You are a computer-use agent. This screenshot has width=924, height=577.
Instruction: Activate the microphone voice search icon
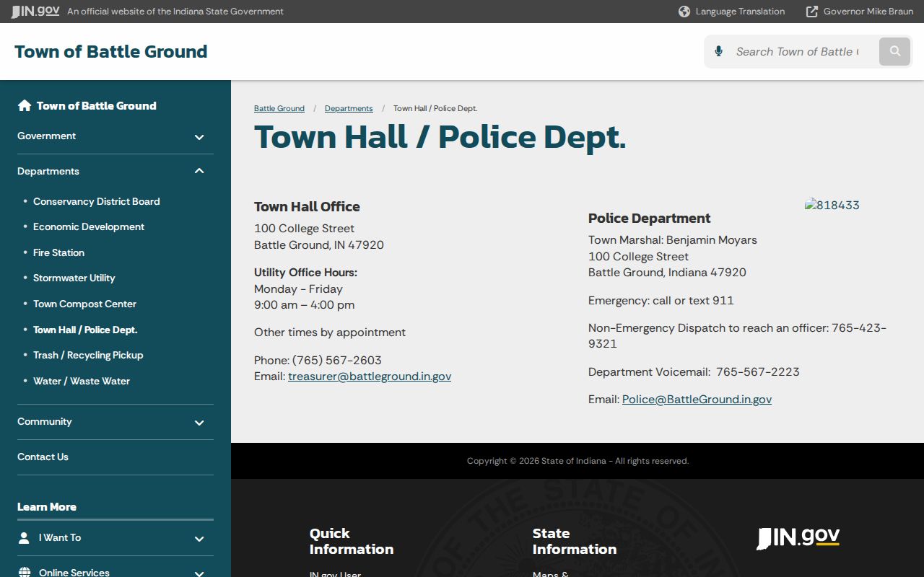click(718, 51)
